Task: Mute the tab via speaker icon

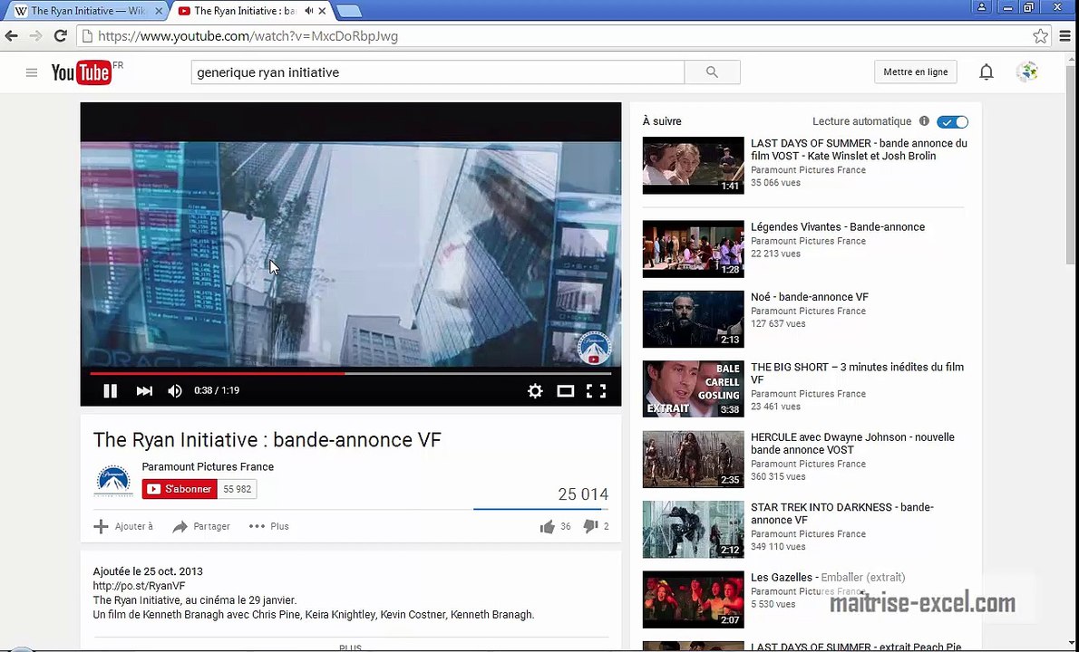Action: point(309,11)
